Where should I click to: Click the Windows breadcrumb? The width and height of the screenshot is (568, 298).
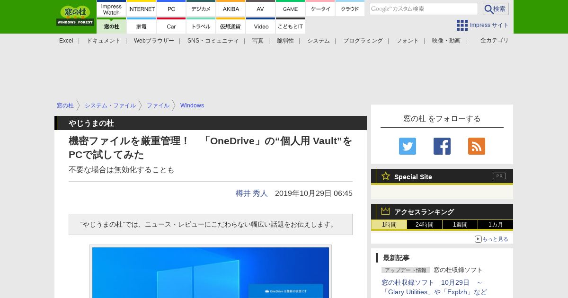pyautogui.click(x=192, y=105)
